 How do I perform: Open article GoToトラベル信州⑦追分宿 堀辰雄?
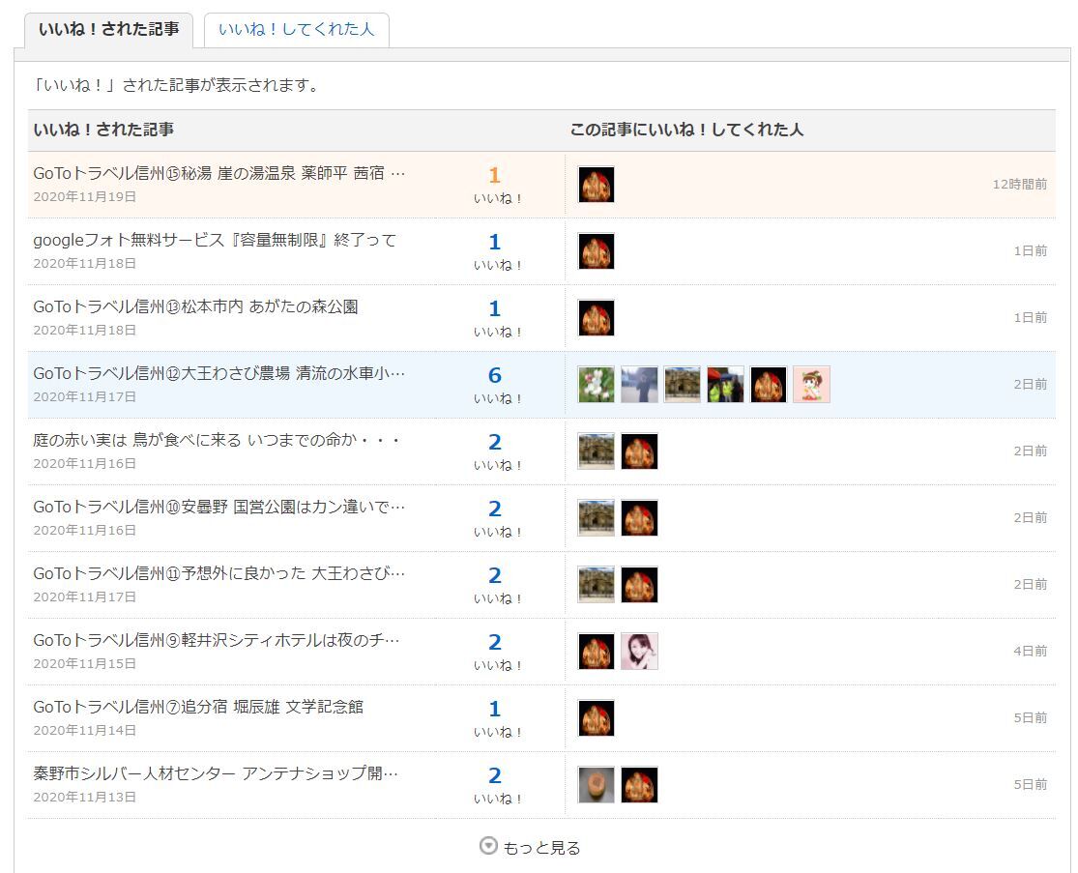[198, 707]
